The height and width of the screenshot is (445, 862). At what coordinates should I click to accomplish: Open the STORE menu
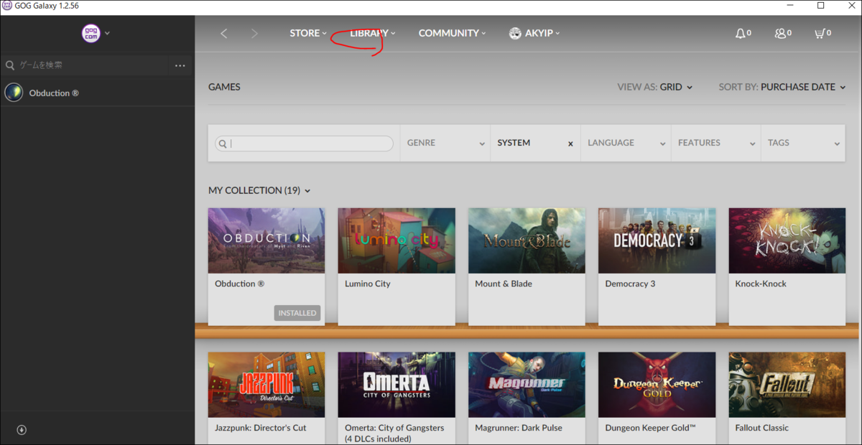pyautogui.click(x=308, y=33)
